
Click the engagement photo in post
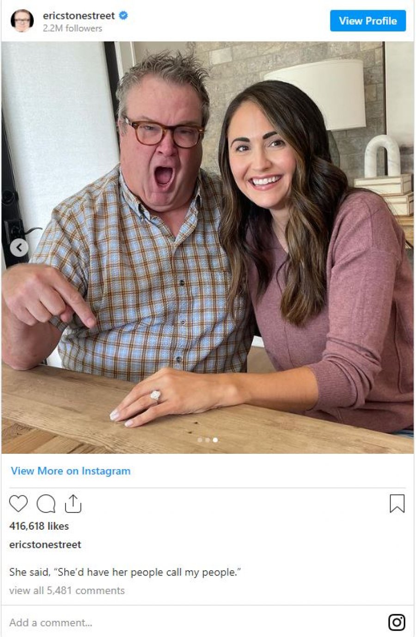point(208,247)
